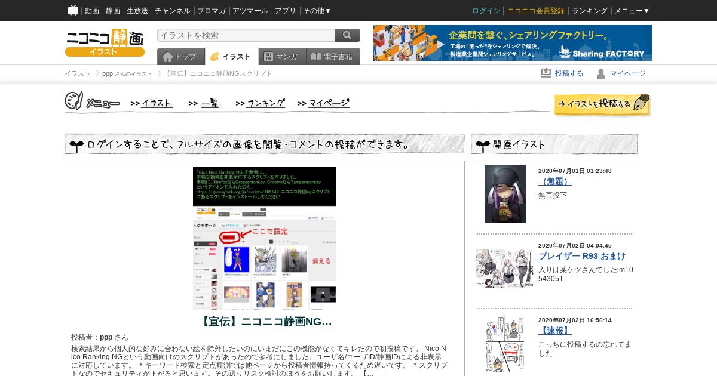Open >>マイページ in handwritten menu

323,103
